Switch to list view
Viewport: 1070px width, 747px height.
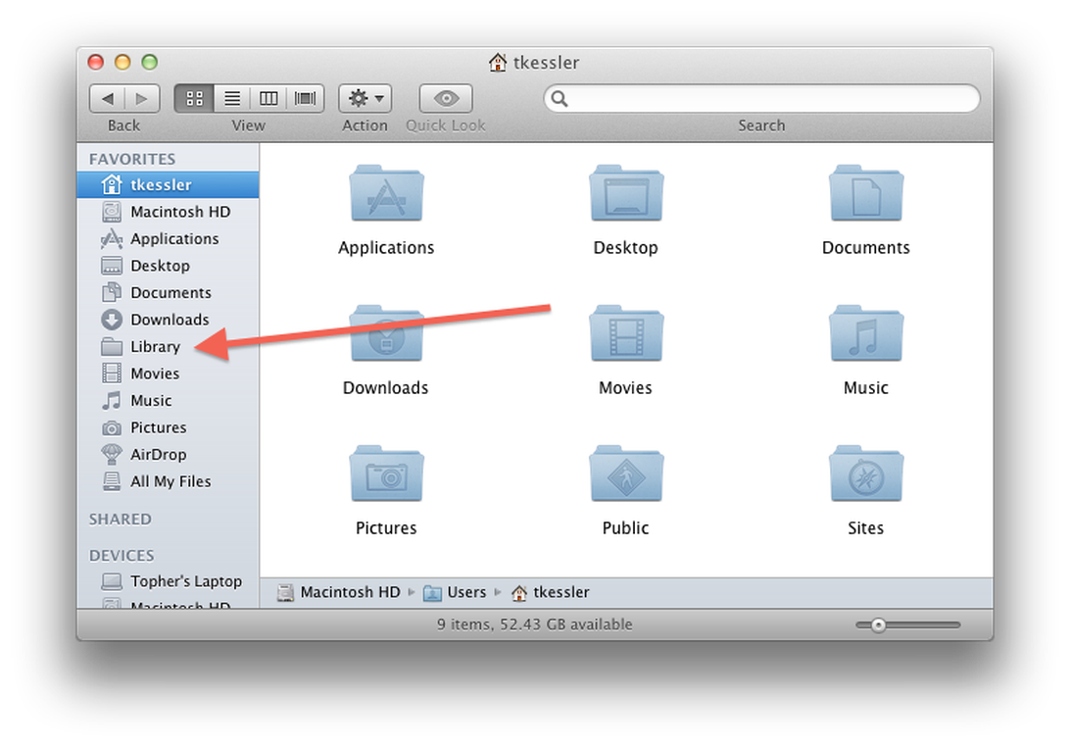click(x=232, y=98)
